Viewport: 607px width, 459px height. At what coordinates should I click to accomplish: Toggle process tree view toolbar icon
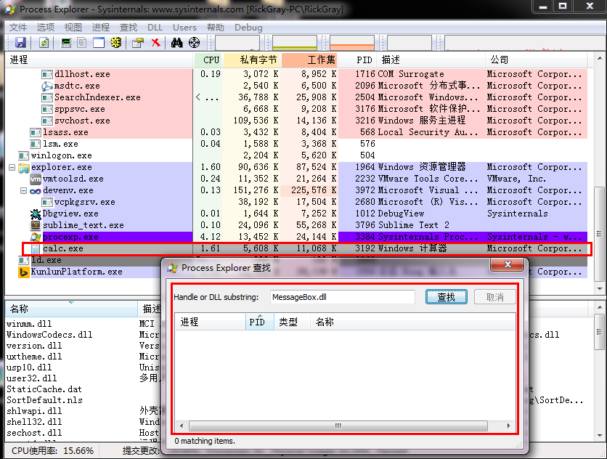point(81,43)
